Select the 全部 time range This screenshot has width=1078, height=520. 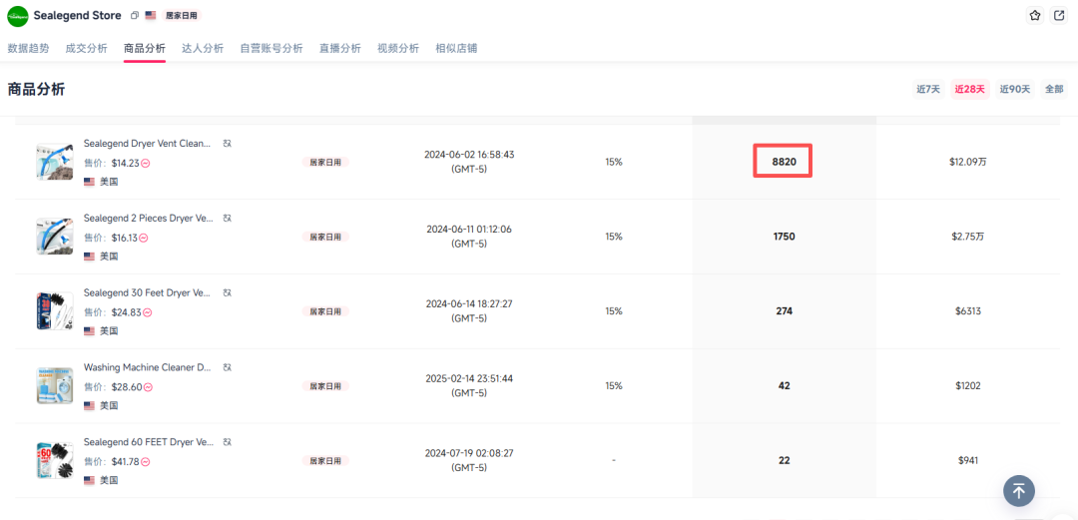[1054, 89]
